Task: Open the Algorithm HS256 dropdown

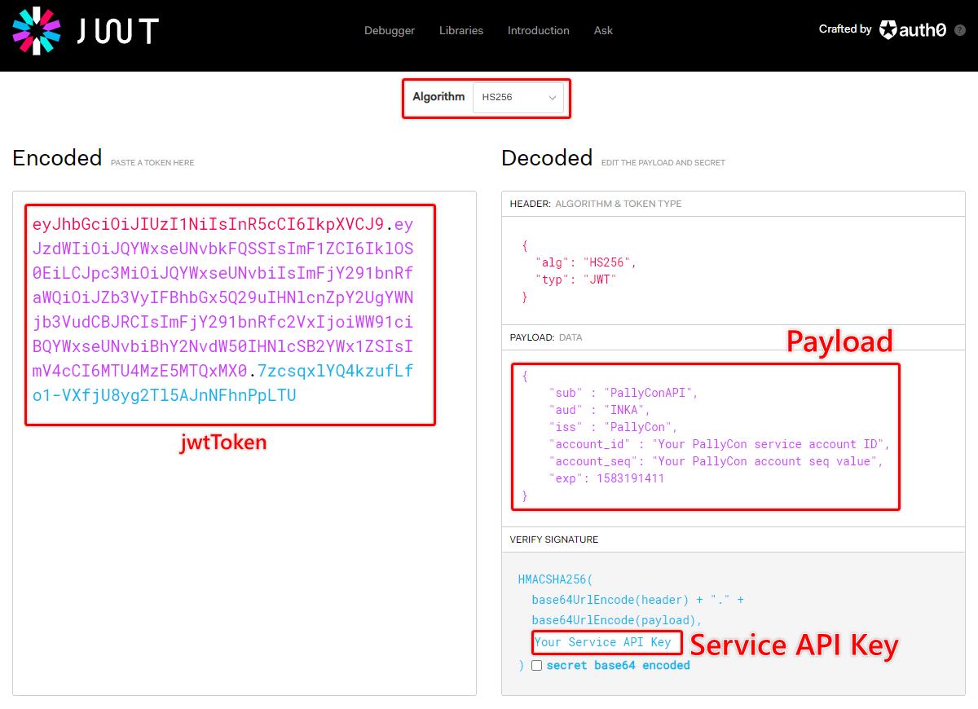Action: tap(518, 98)
